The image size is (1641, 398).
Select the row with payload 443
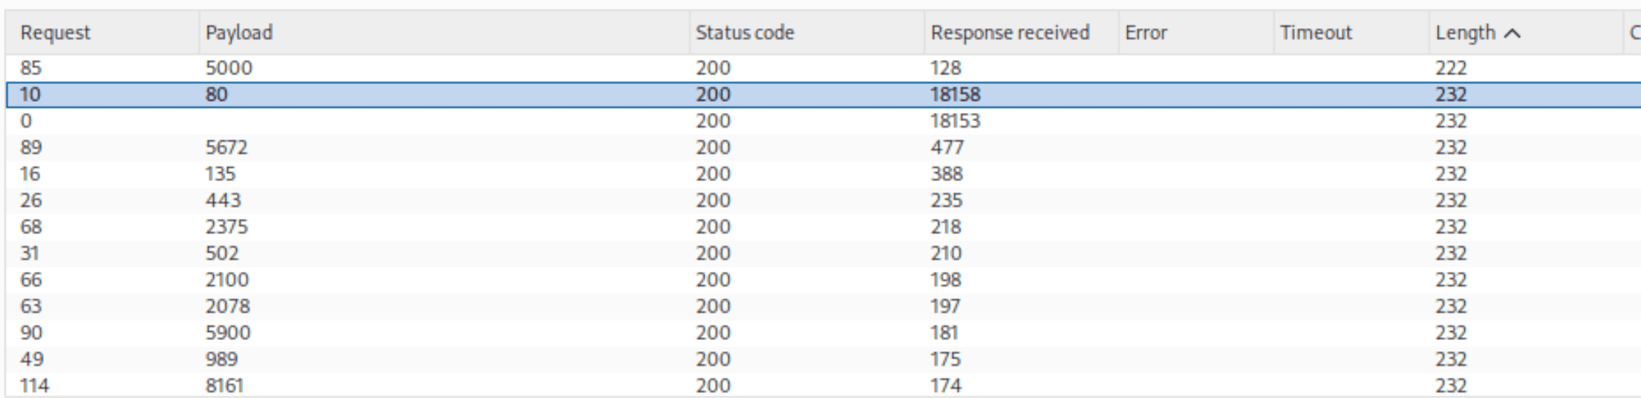coord(823,200)
